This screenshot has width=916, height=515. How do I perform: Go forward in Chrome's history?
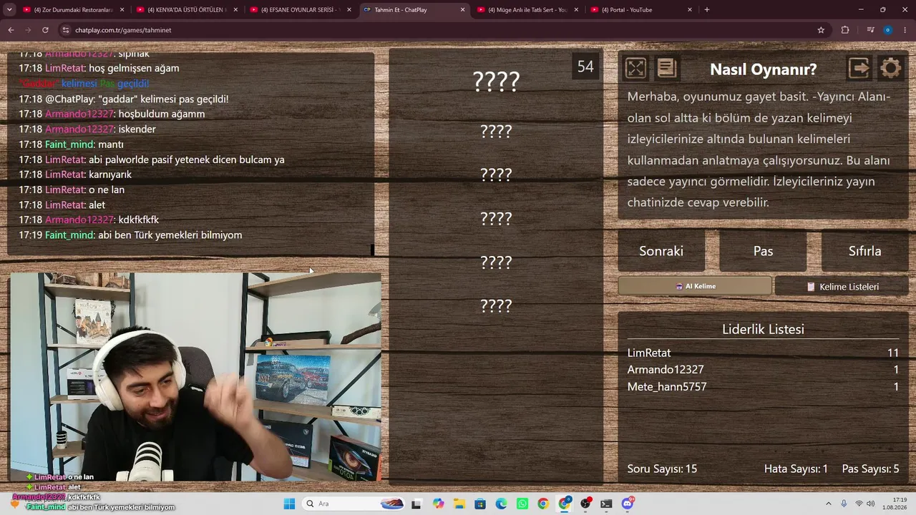(x=28, y=30)
